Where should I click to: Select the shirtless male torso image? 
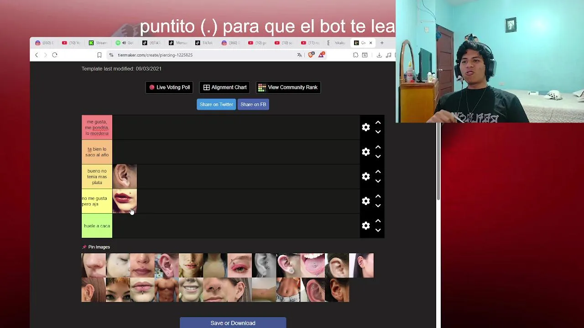[167, 290]
